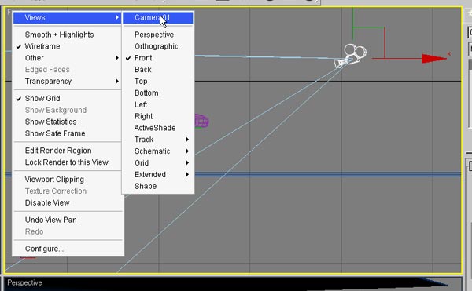472x291 pixels.
Task: Select the purple object in the viewport
Action: point(201,122)
